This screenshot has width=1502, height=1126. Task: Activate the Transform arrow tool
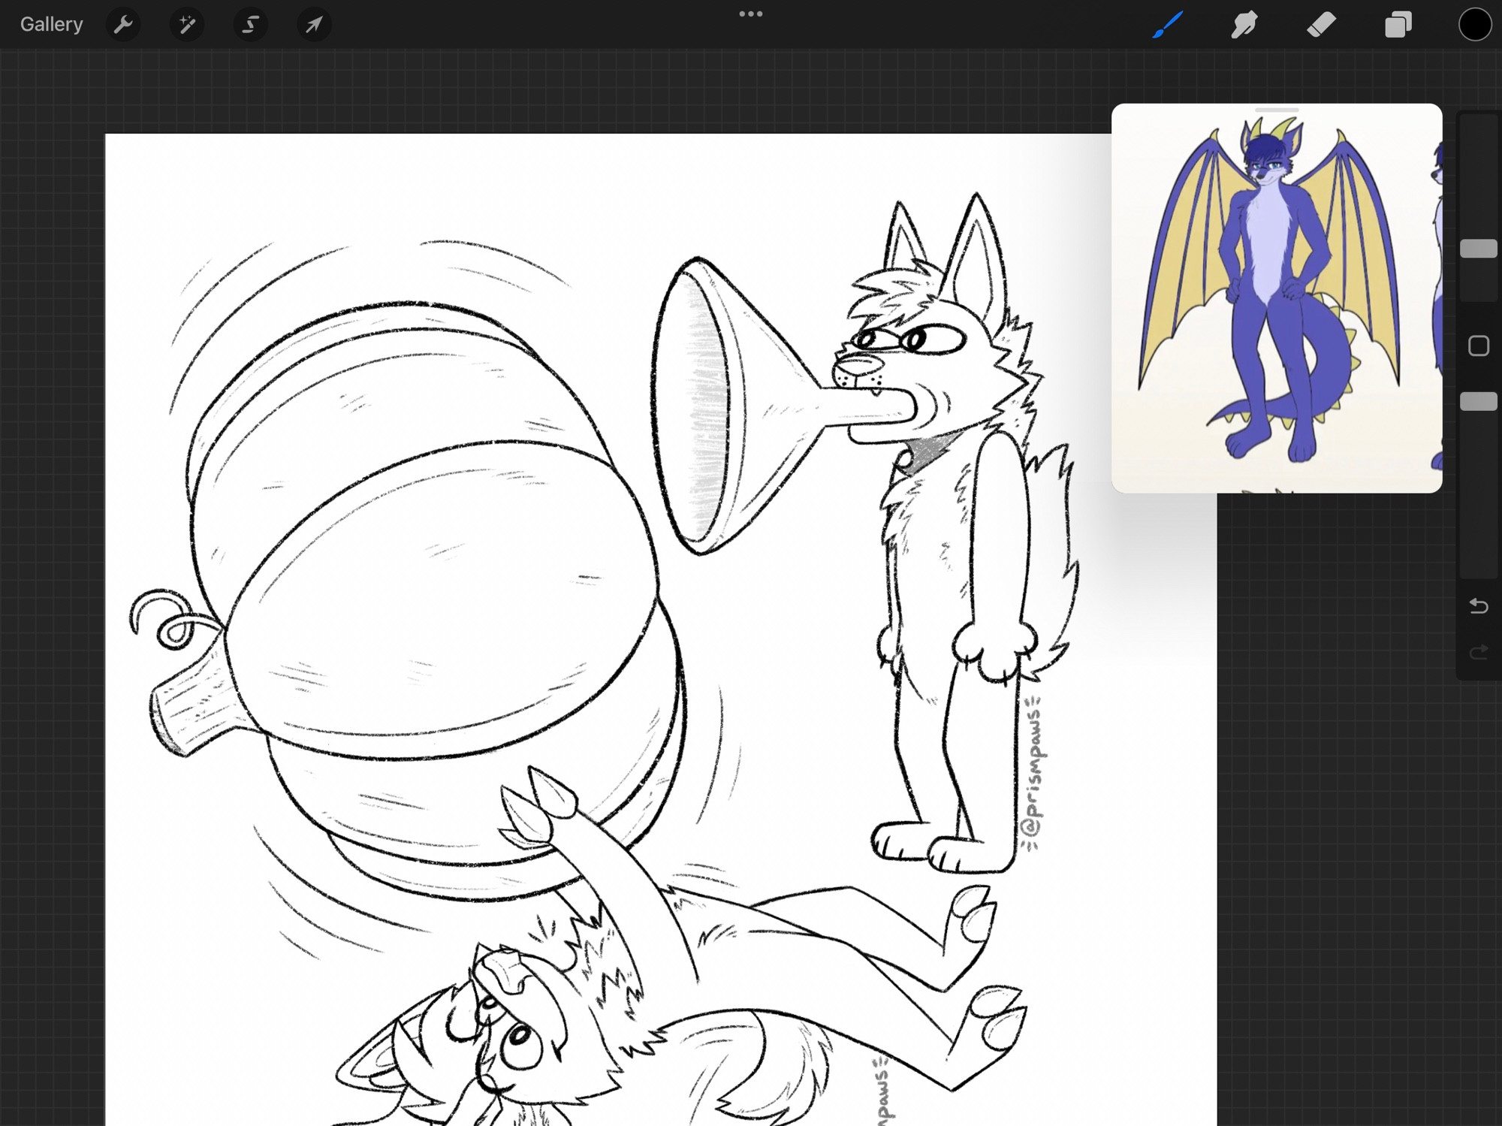click(x=314, y=25)
